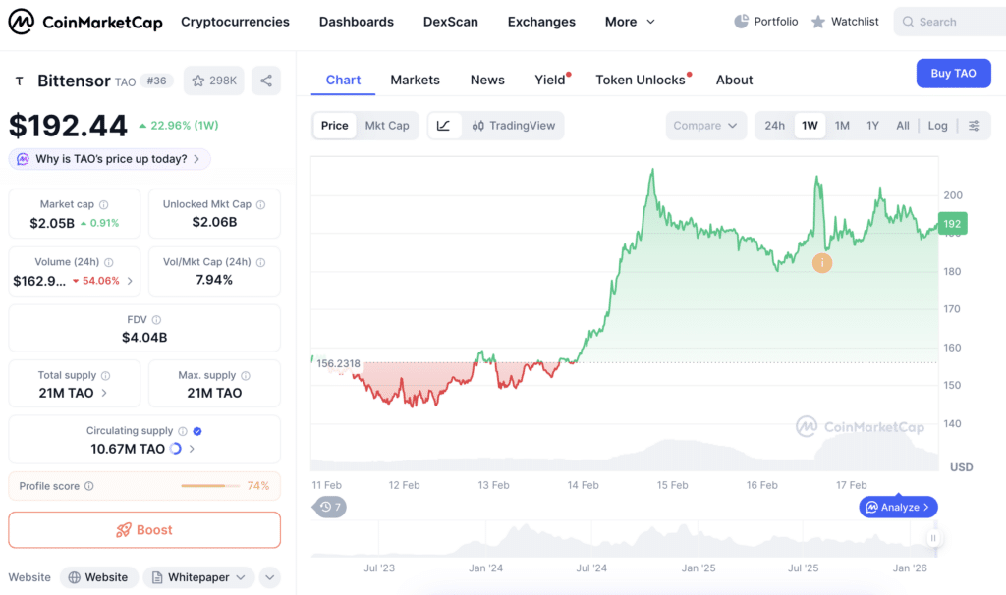The width and height of the screenshot is (1006, 595).
Task: Click the share icon next to Bittensor
Action: point(266,81)
